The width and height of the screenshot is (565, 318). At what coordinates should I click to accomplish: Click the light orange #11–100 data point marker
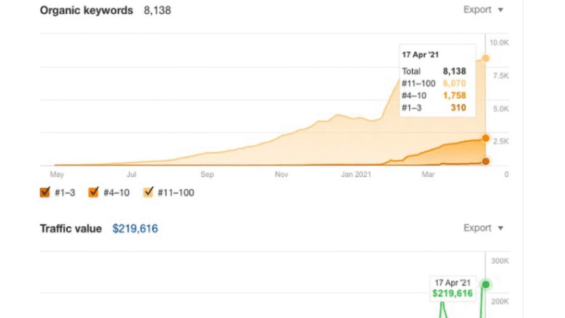pos(486,59)
